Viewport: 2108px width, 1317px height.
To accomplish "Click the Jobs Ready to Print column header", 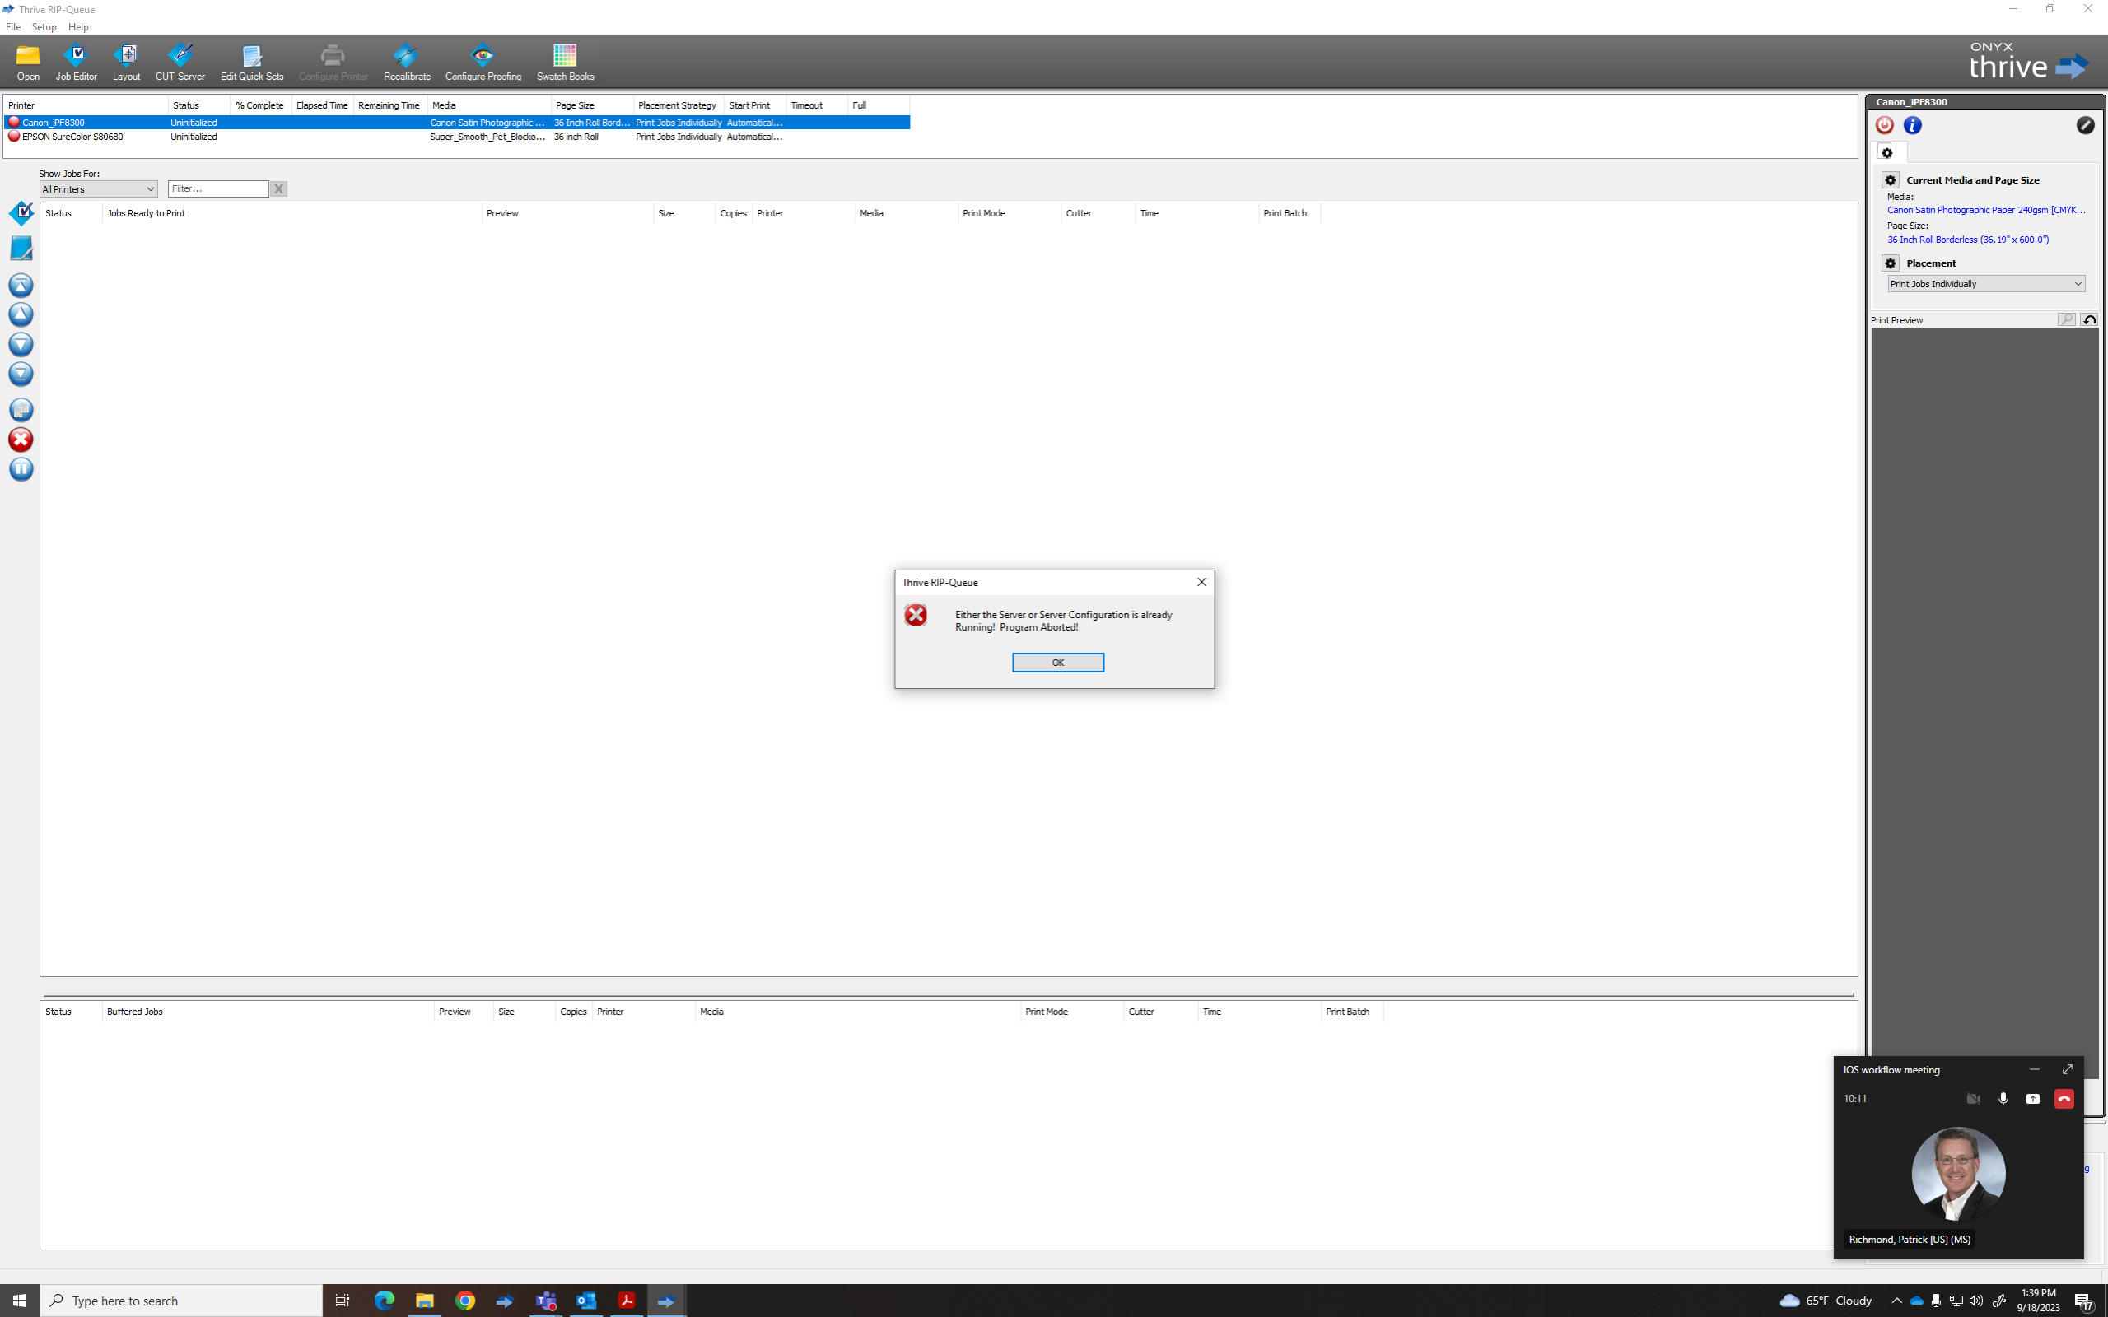I will point(291,213).
